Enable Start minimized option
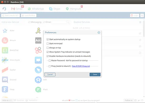Viewport: 145px width, 103px height. point(47,44)
